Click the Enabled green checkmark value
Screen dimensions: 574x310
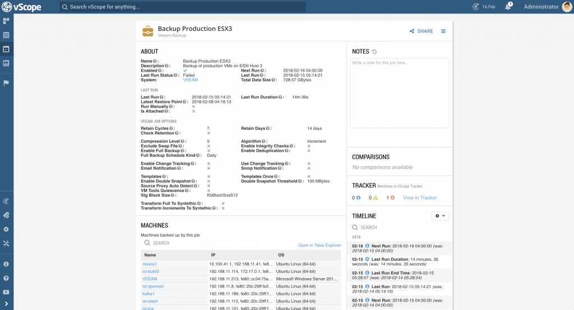click(185, 71)
